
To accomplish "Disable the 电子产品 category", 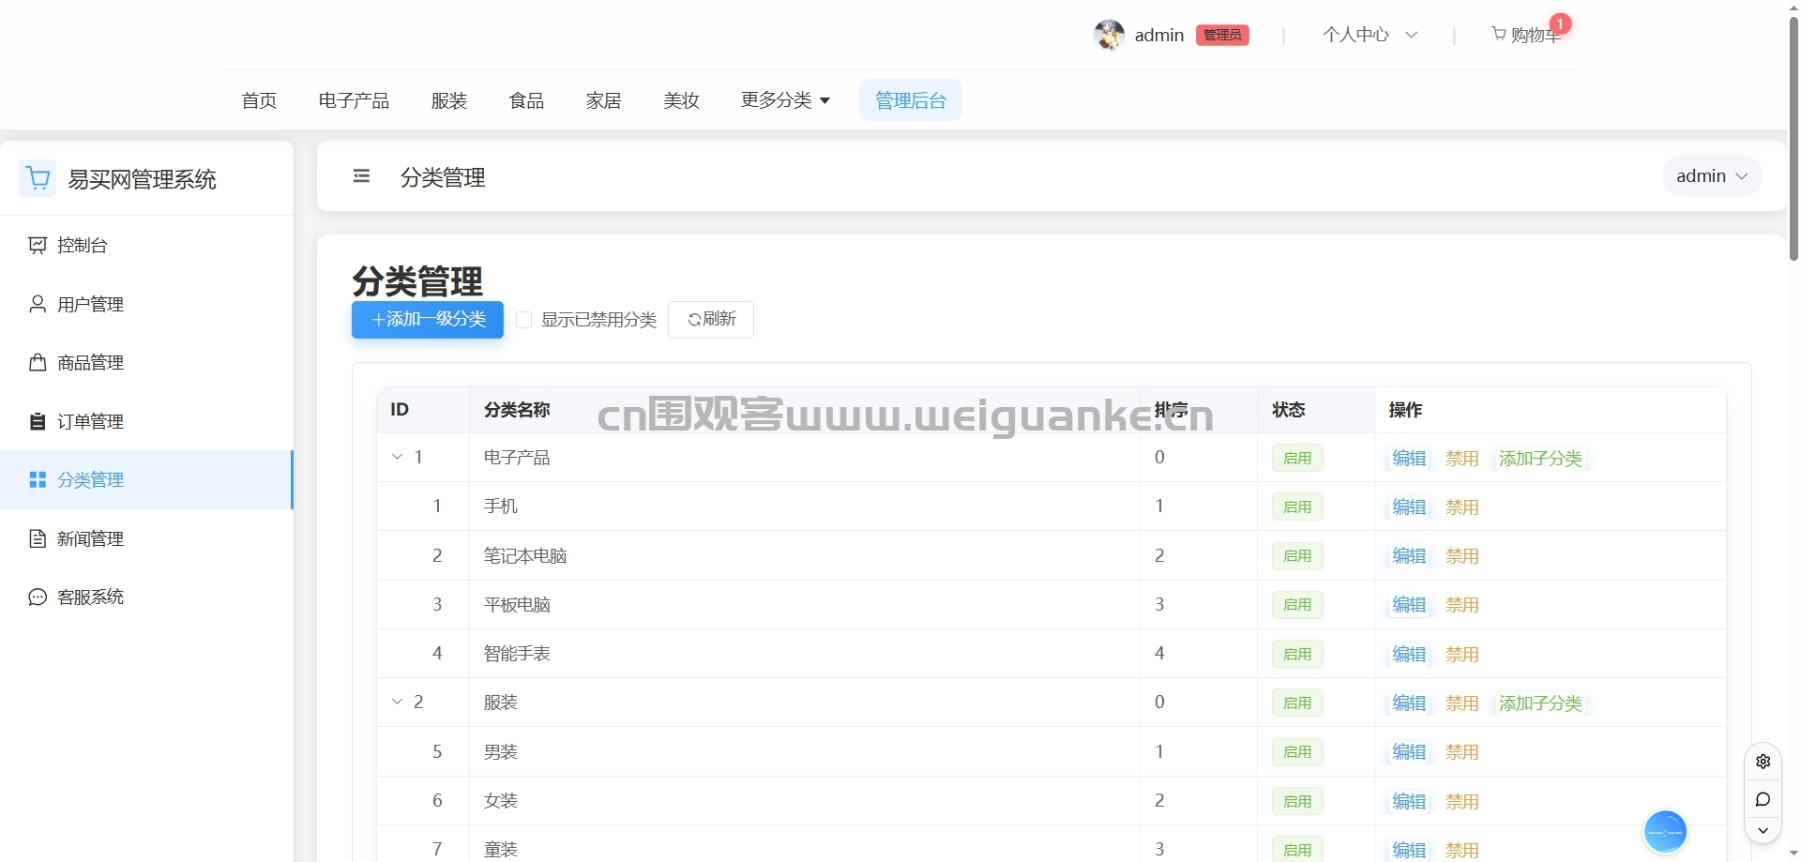I will 1461,458.
